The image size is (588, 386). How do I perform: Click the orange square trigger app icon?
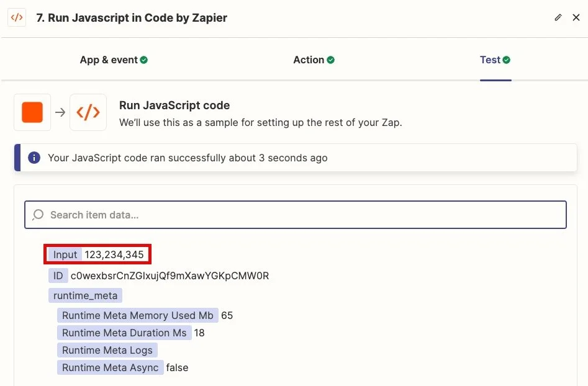pos(32,112)
